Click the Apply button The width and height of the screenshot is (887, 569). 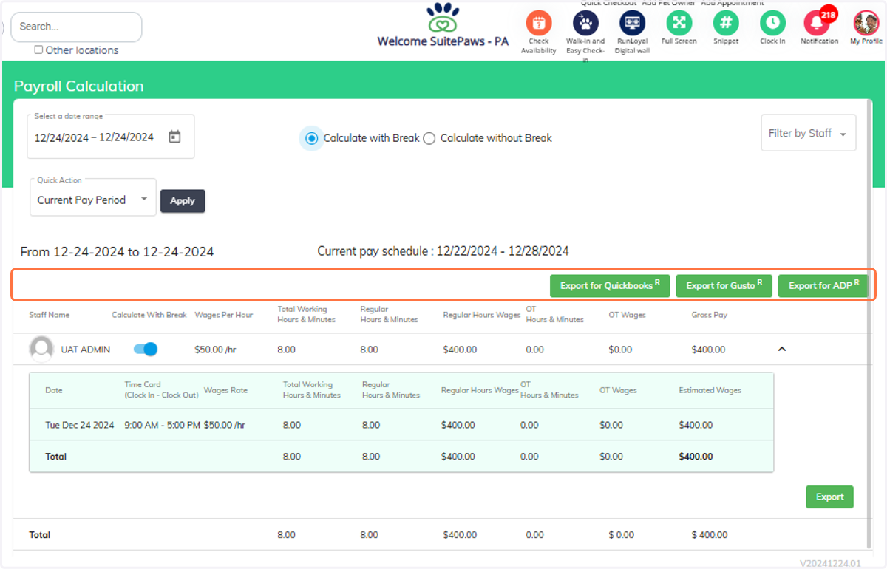[183, 200]
